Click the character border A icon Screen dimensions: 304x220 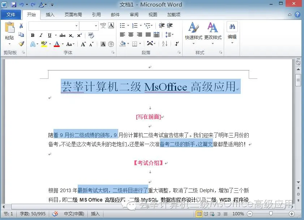111,25
